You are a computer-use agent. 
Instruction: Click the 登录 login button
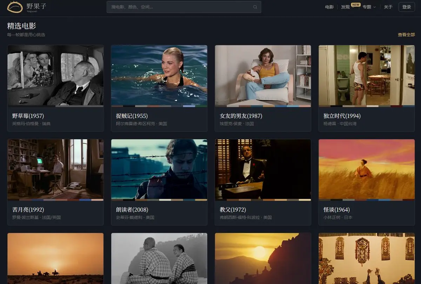point(407,7)
